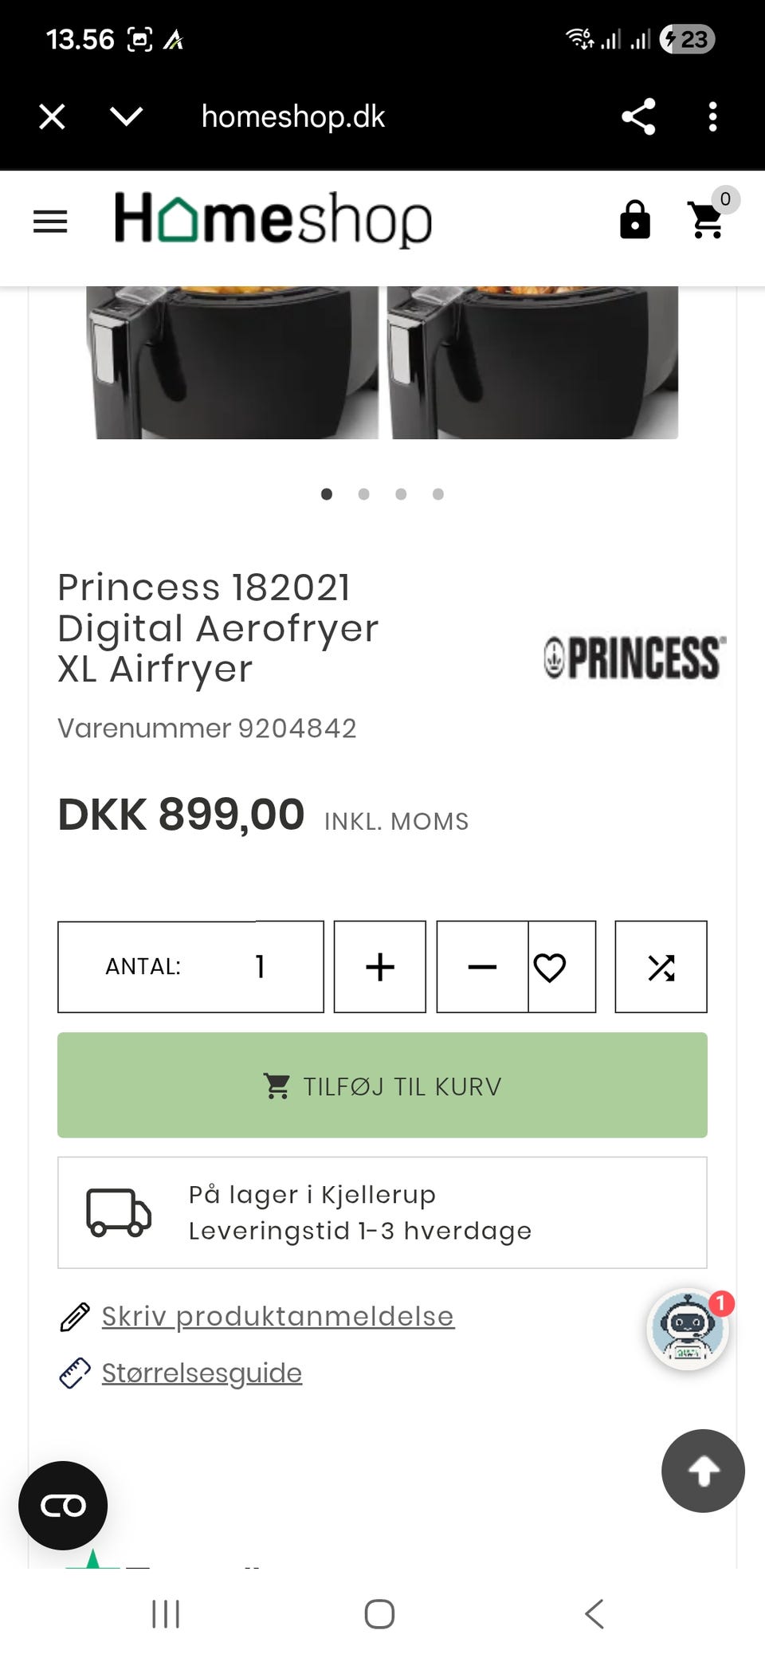Open the Størrelsesguide link

[x=202, y=1373]
